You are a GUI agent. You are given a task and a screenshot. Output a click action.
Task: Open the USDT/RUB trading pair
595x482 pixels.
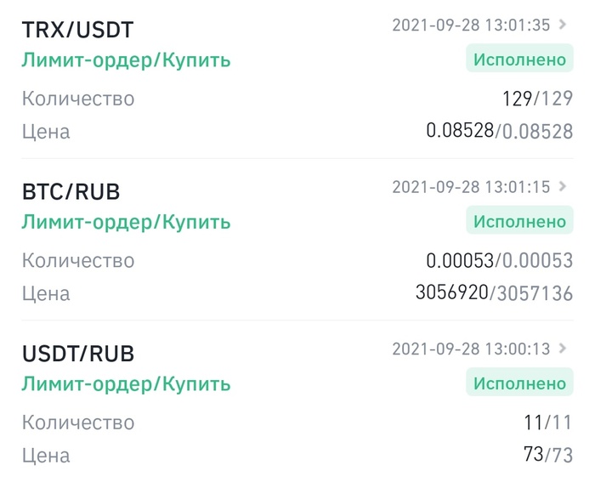[77, 354]
